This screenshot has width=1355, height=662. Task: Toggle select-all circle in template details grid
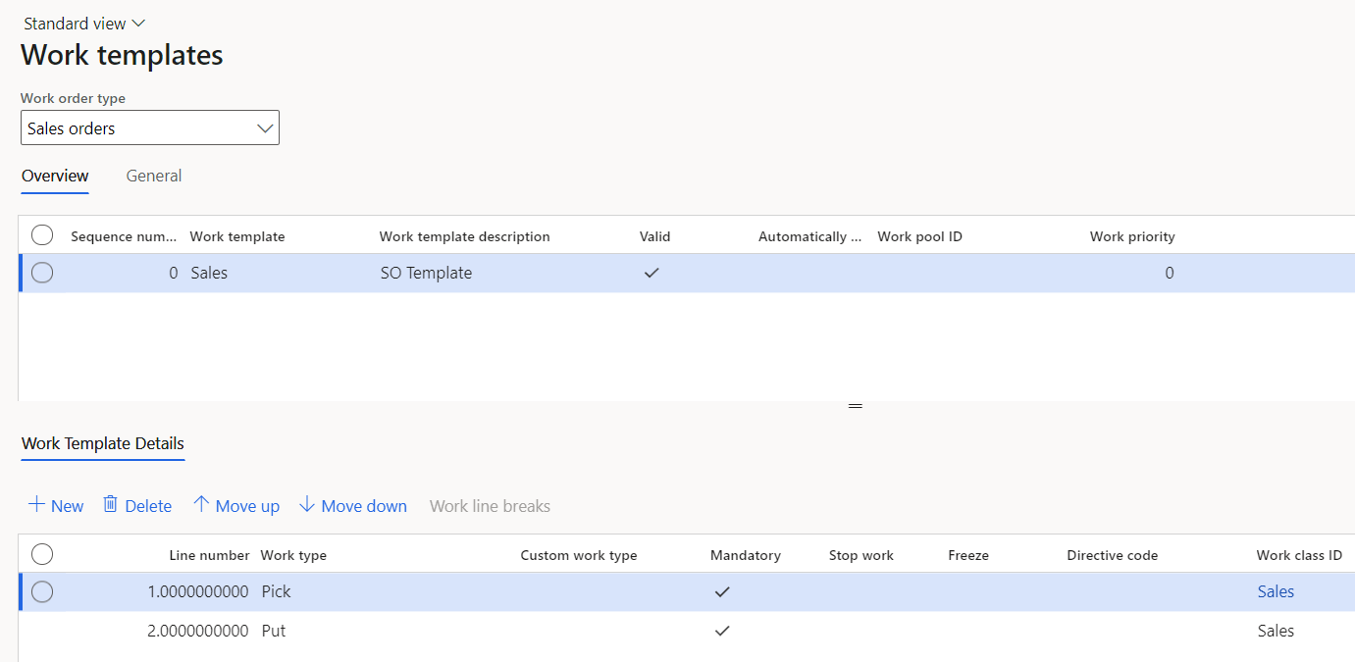point(42,554)
